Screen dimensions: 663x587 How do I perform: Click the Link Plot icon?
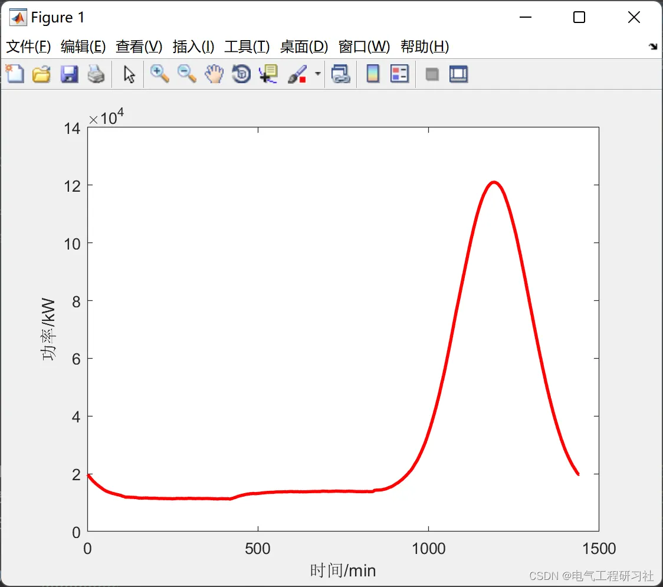[x=341, y=74]
